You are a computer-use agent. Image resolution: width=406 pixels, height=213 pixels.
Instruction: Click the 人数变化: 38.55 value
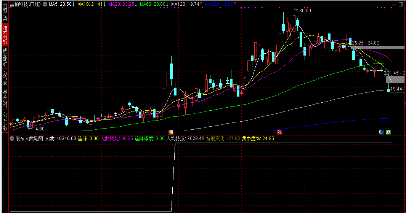click(117, 138)
